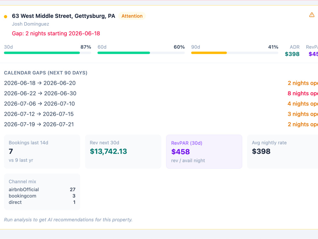The height and width of the screenshot is (239, 318).
Task: Click Calendar Gaps section heading
Action: point(45,73)
